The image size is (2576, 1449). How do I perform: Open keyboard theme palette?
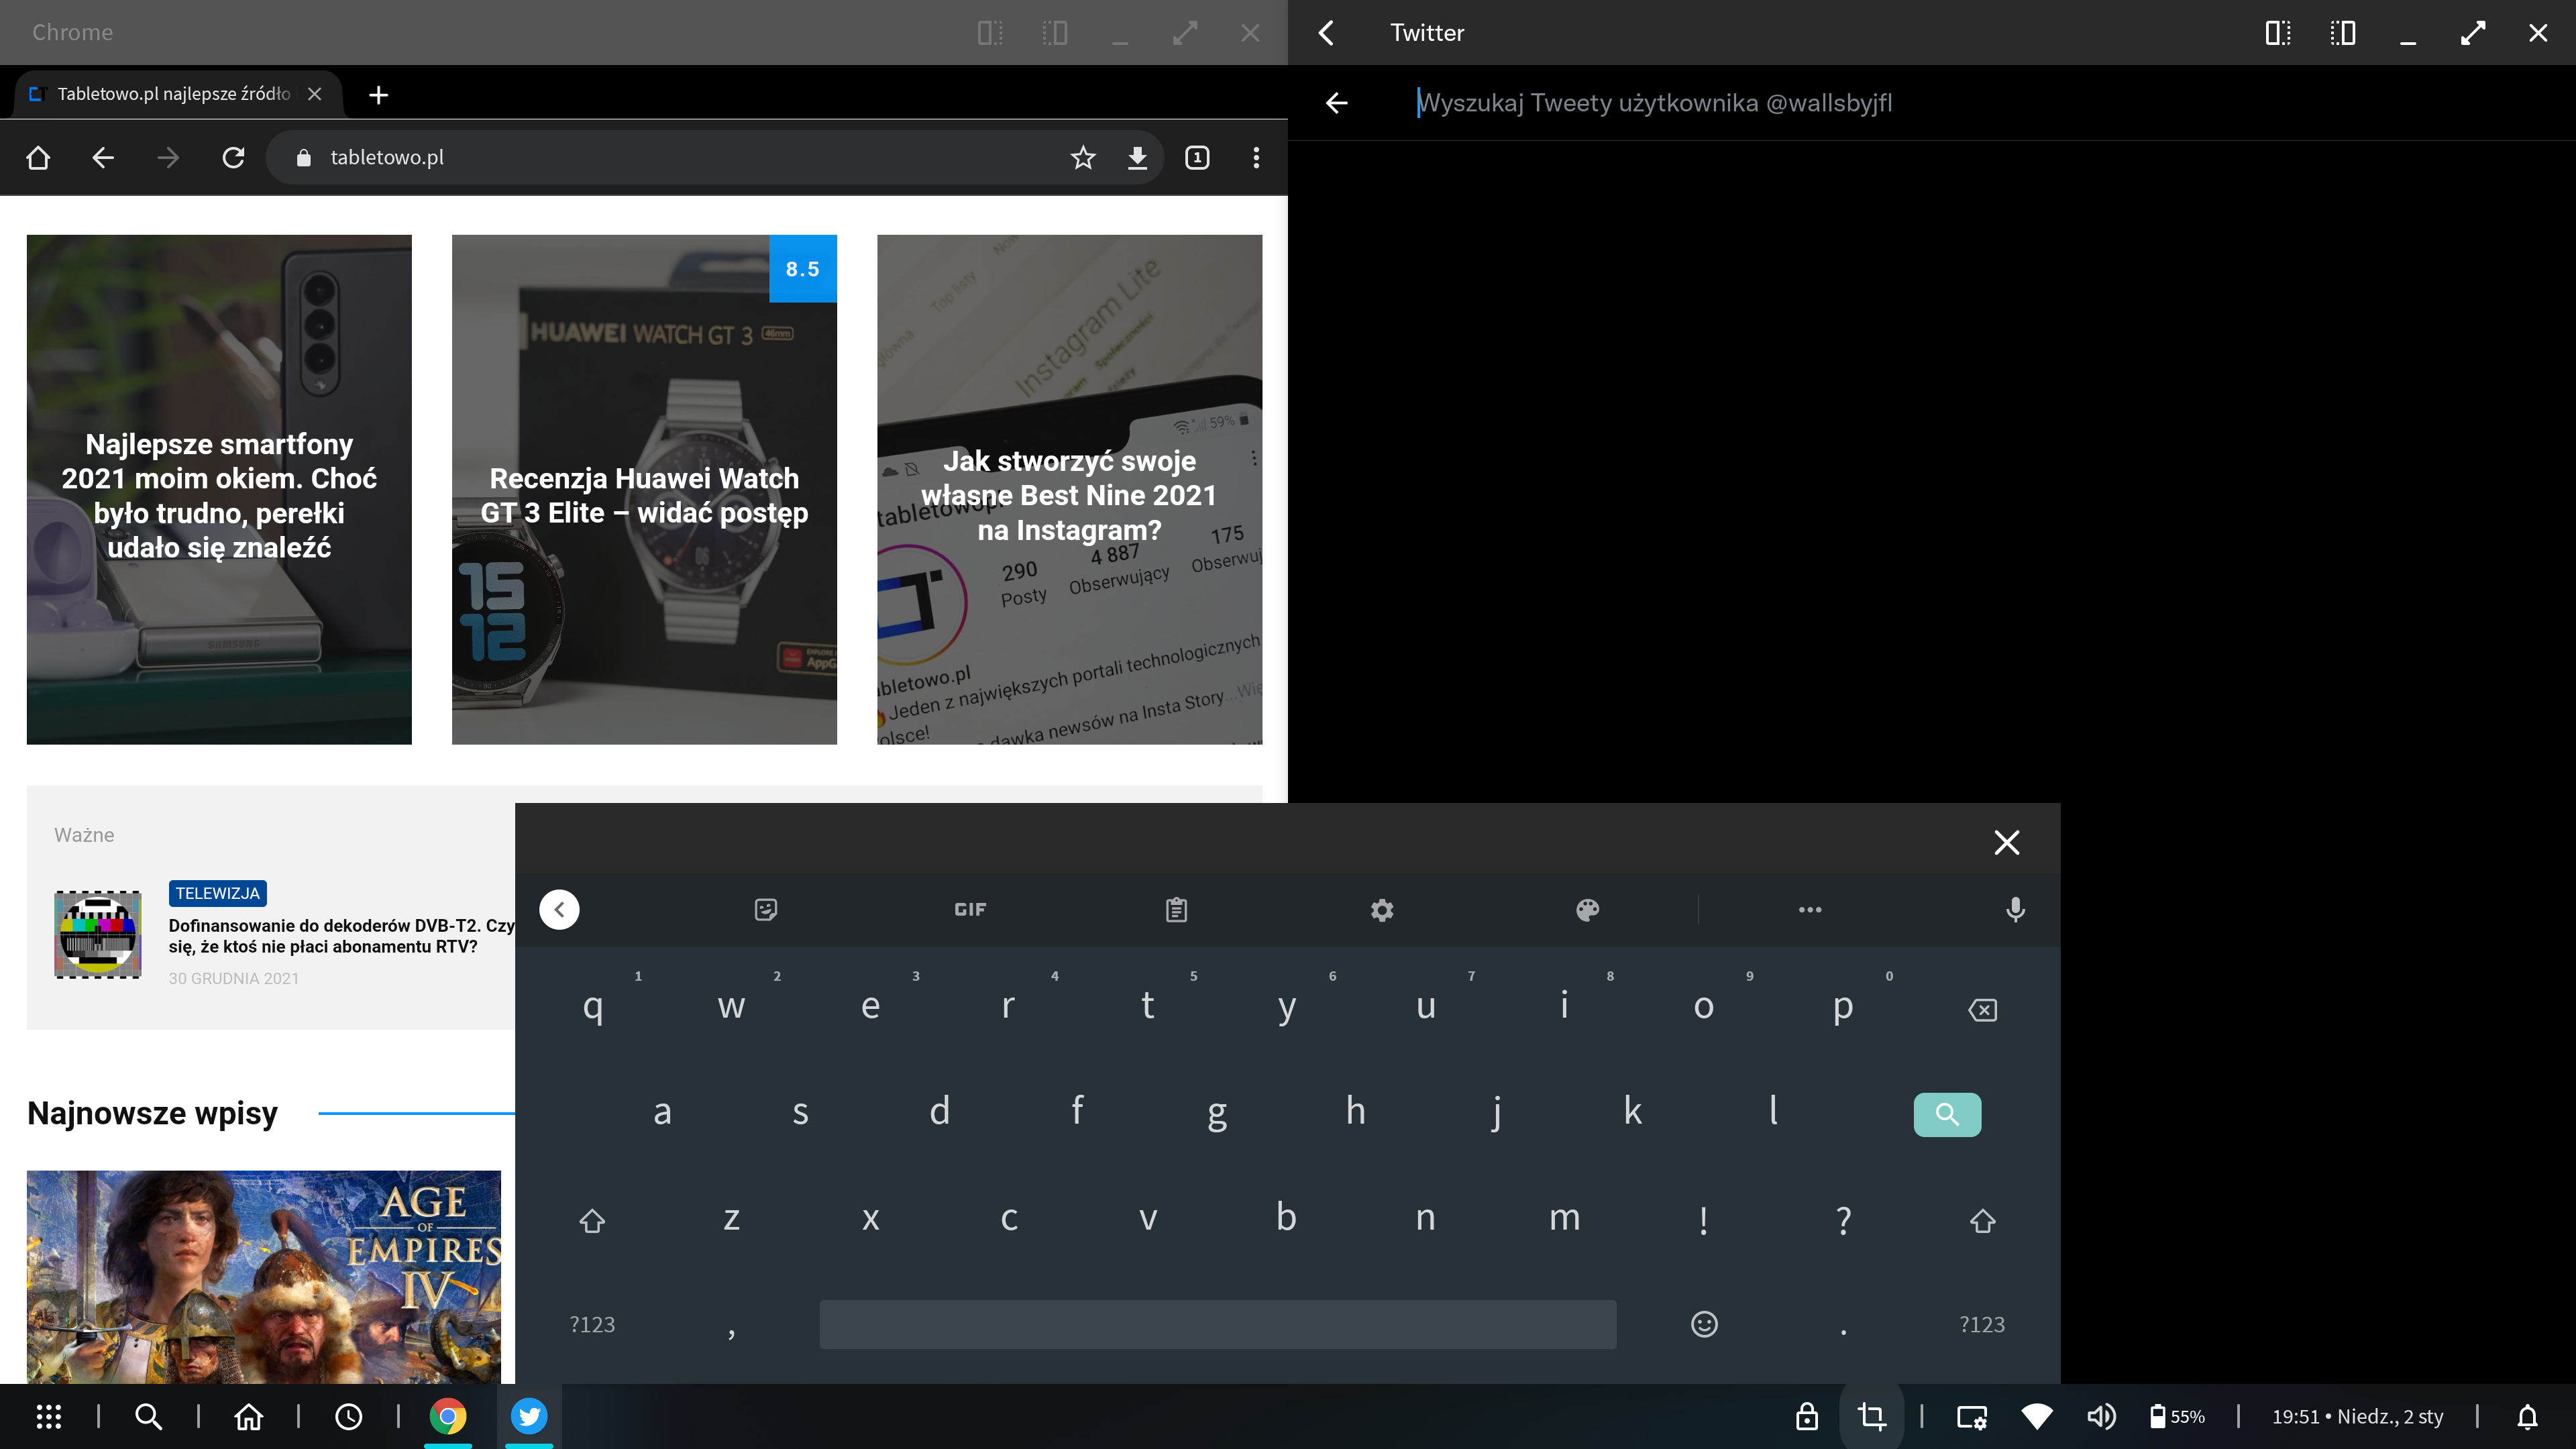pyautogui.click(x=1587, y=909)
